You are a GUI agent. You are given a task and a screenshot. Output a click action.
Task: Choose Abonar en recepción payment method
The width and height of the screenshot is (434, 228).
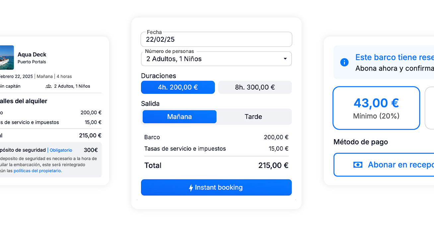(384, 165)
